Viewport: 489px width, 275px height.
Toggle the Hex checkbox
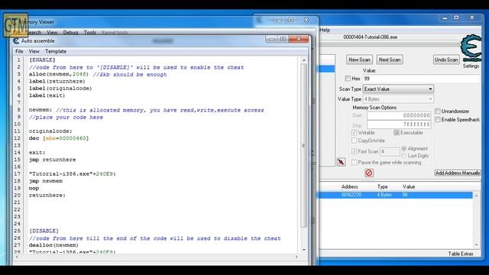pos(348,79)
